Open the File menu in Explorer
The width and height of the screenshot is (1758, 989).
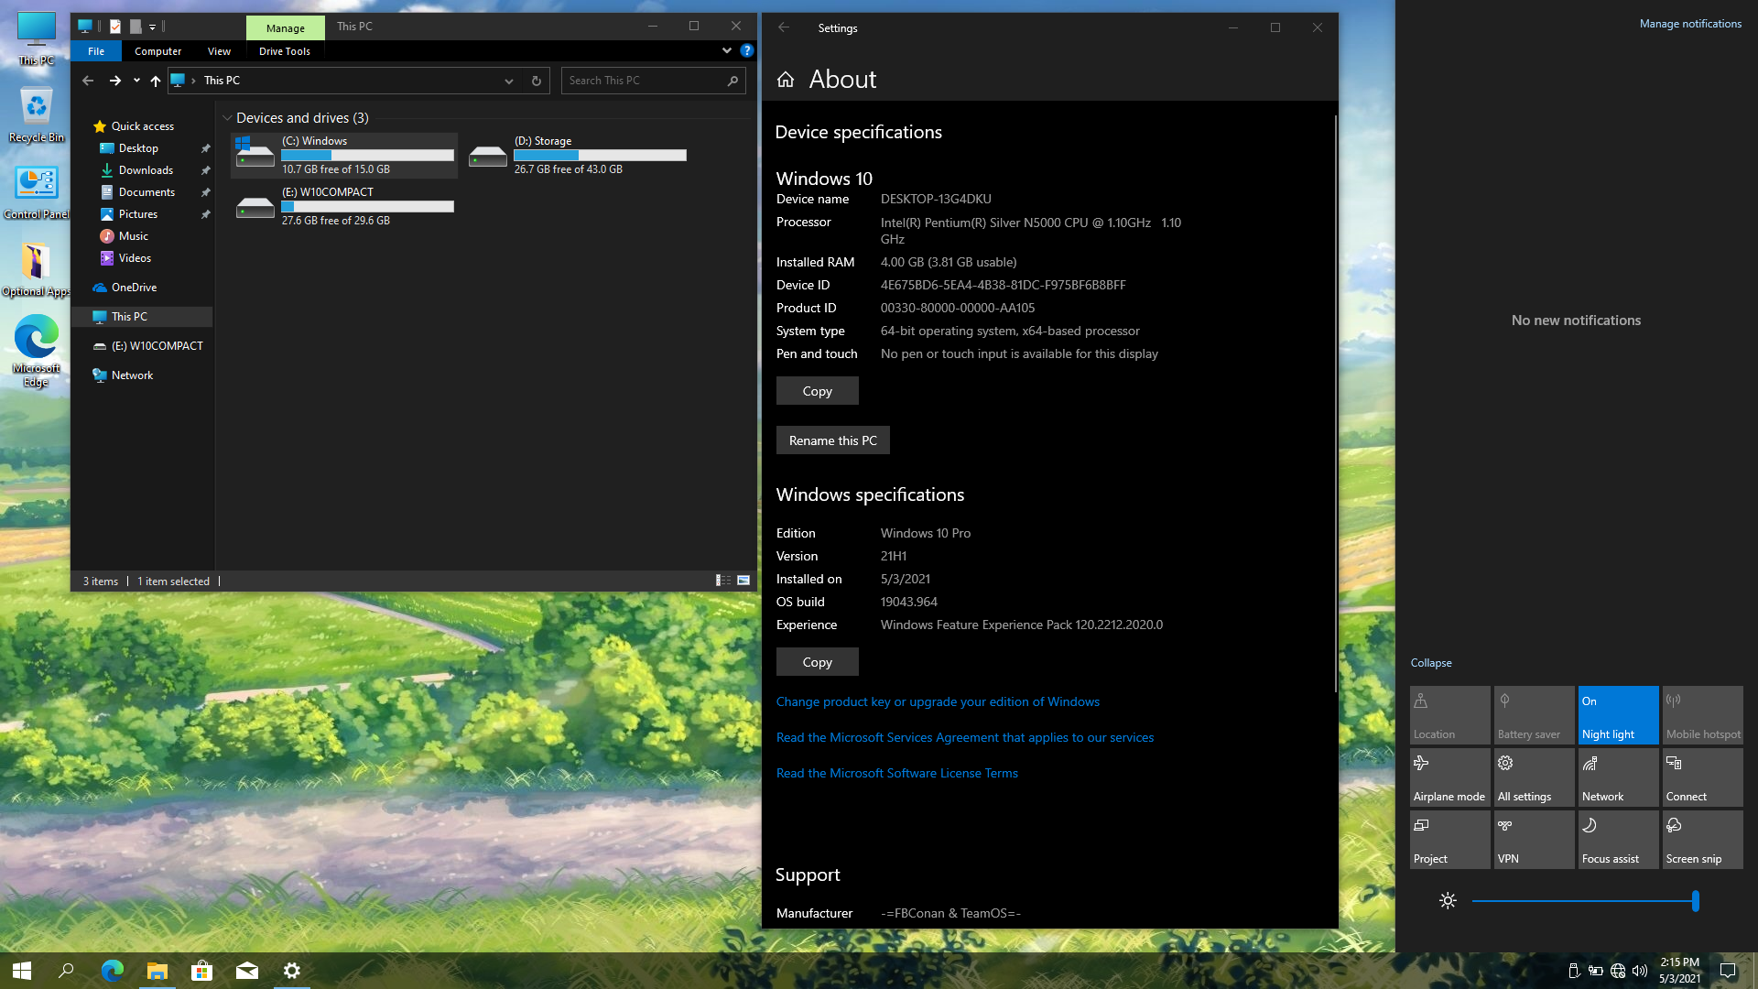pos(96,51)
